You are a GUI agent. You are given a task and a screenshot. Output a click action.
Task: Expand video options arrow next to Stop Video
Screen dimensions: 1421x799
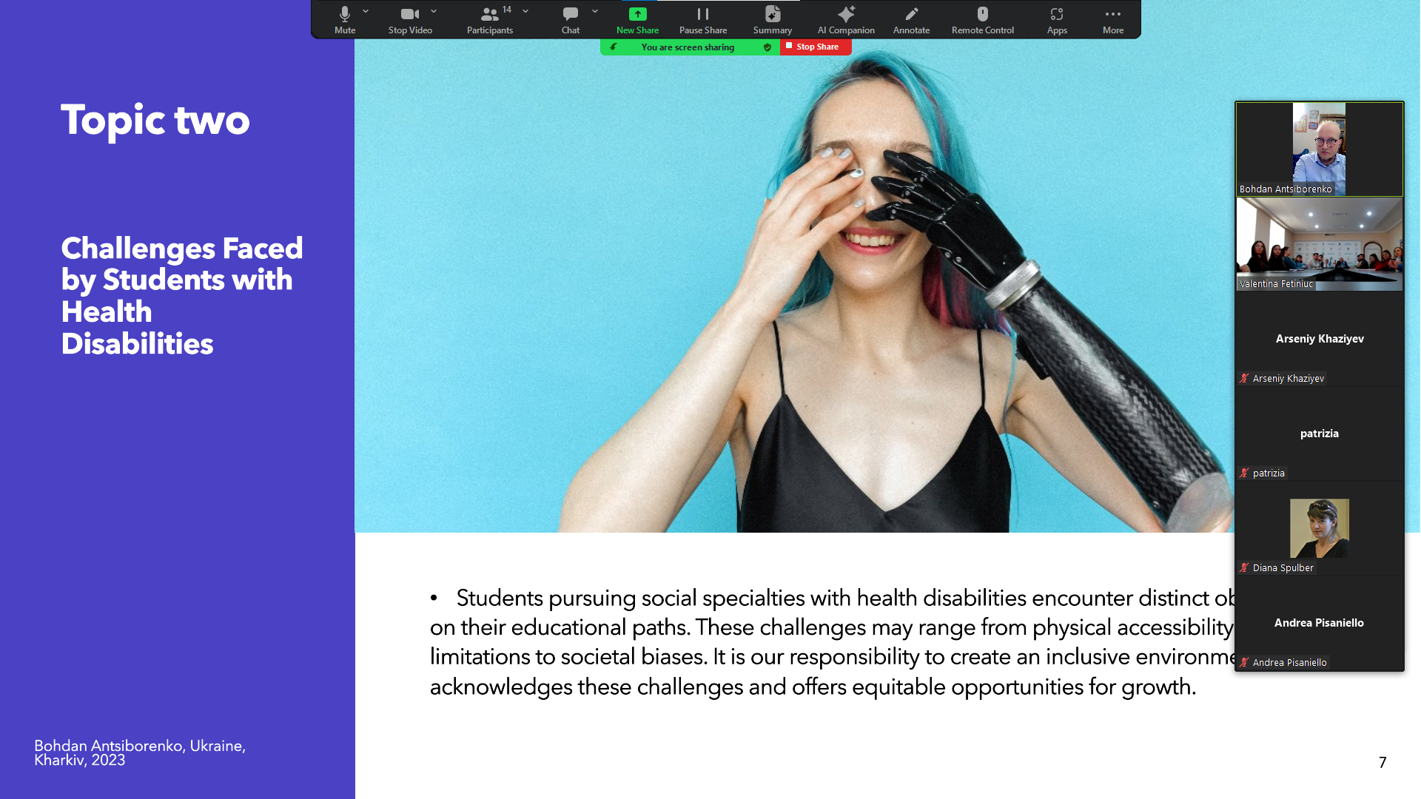coord(434,11)
